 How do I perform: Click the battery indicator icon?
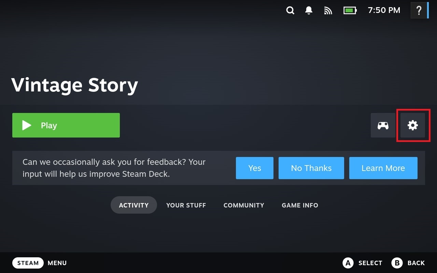tap(350, 11)
